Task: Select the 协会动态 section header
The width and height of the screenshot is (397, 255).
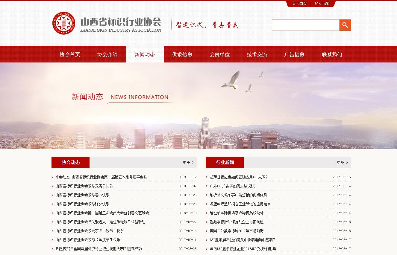Action: tap(71, 162)
